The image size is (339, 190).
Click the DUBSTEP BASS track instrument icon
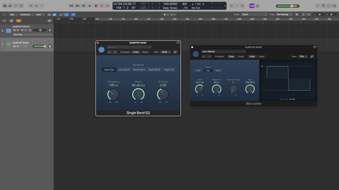tap(9, 45)
